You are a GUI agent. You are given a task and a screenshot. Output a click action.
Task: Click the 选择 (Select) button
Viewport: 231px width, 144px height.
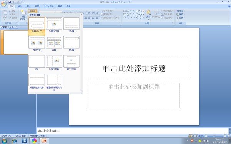click(x=180, y=18)
